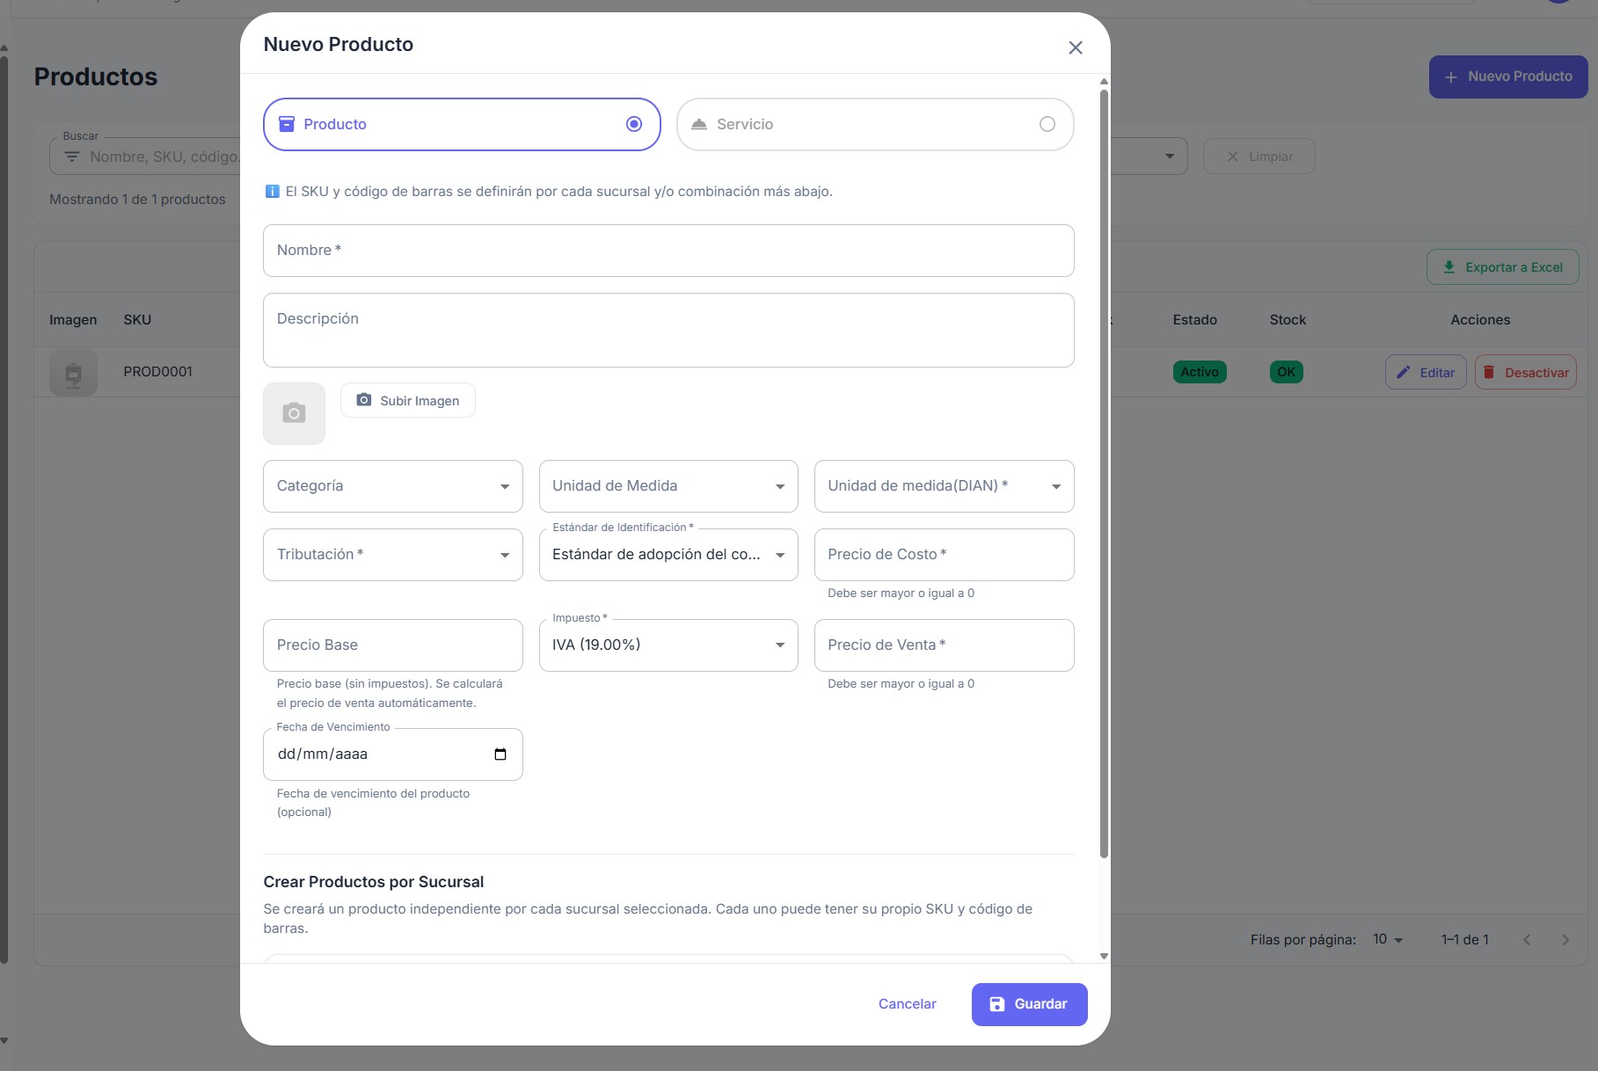Click inside the Nombre input field
Viewport: 1598px width, 1071px height.
click(x=668, y=251)
